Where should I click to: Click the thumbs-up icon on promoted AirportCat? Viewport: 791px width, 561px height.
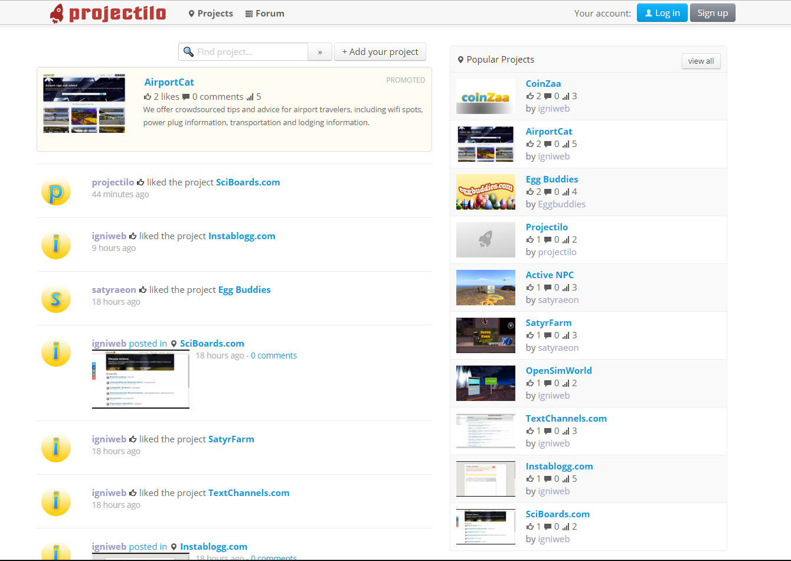click(x=148, y=97)
